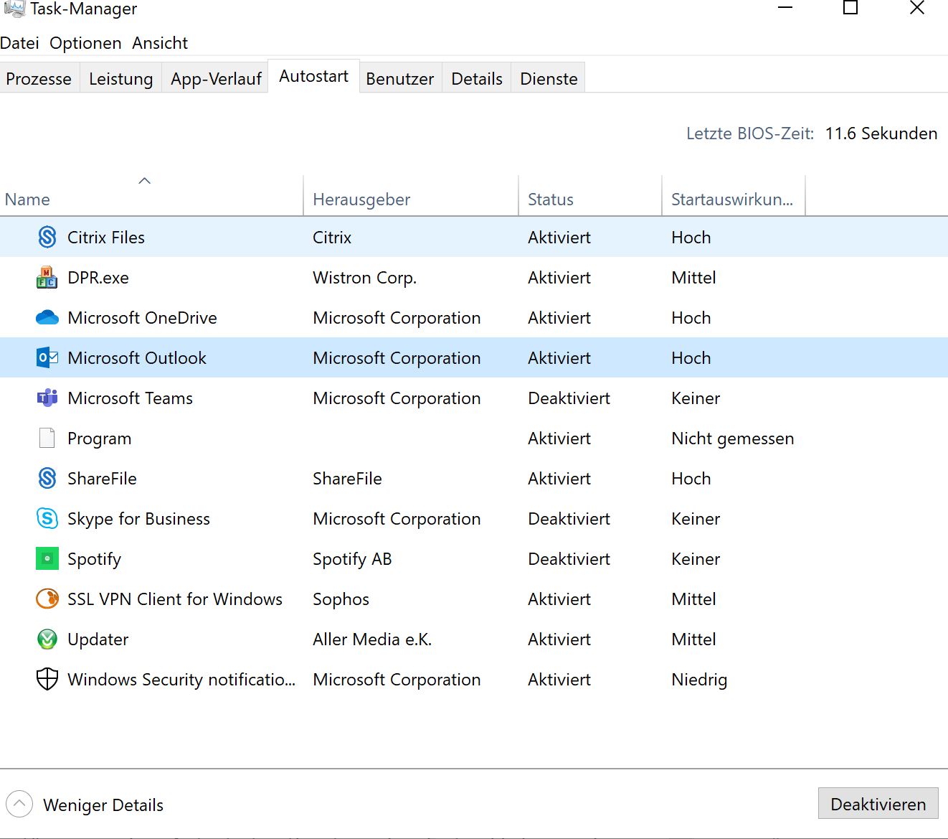Select the DPR.exe blocks icon
Viewport: 948px width, 839px height.
click(47, 277)
